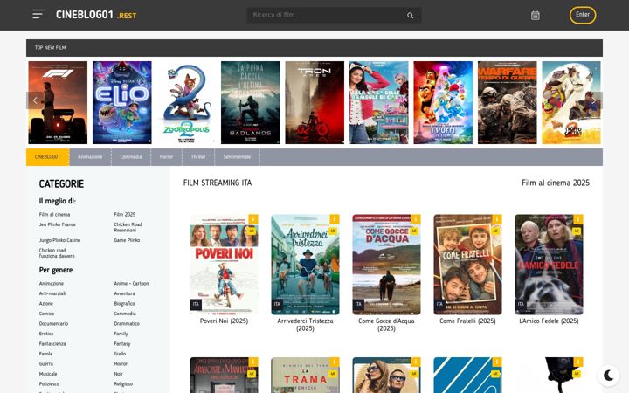Select the Favola genre
This screenshot has width=629, height=393.
tap(45, 354)
